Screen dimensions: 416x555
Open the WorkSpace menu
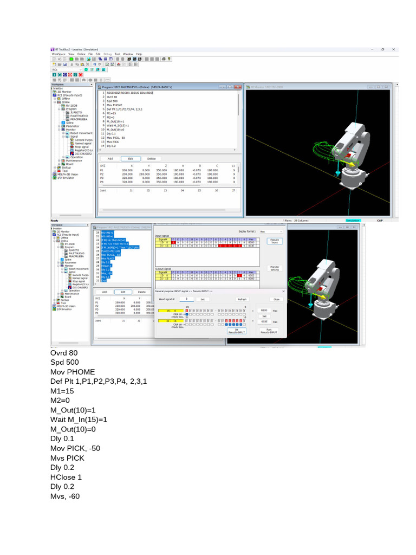(x=58, y=54)
